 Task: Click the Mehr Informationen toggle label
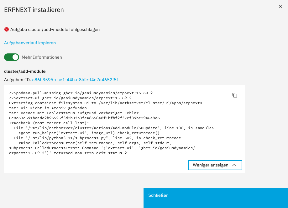(x=42, y=57)
